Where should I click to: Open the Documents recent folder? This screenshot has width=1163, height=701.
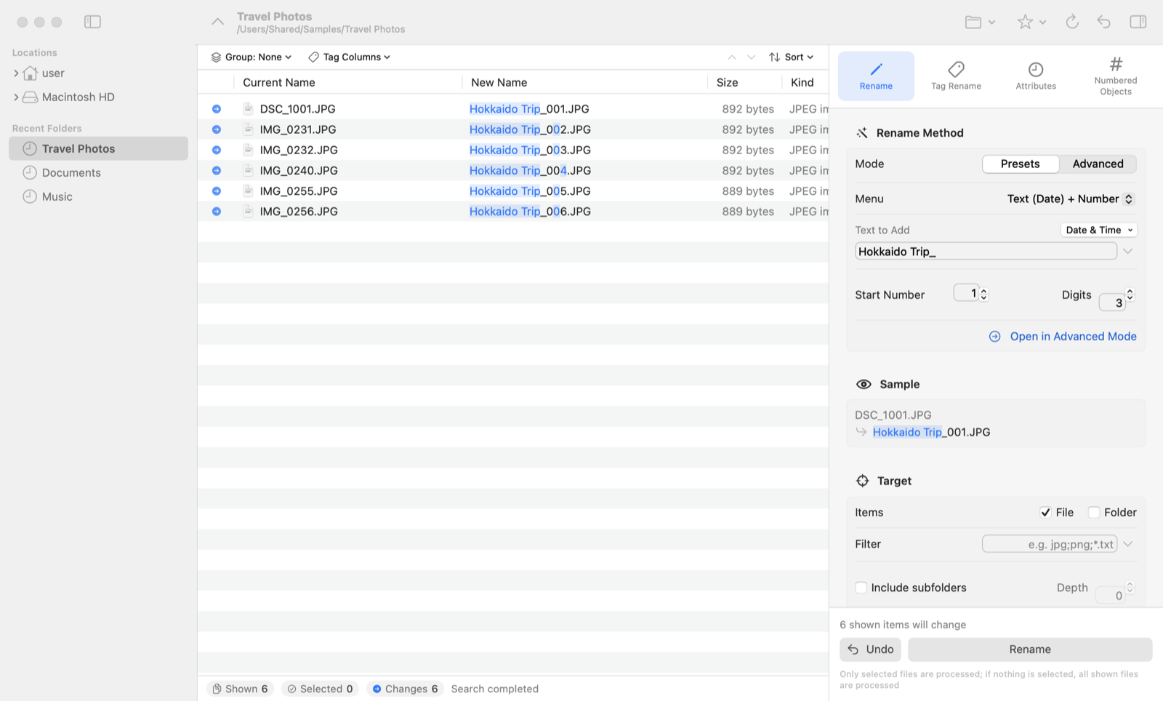tap(98, 172)
